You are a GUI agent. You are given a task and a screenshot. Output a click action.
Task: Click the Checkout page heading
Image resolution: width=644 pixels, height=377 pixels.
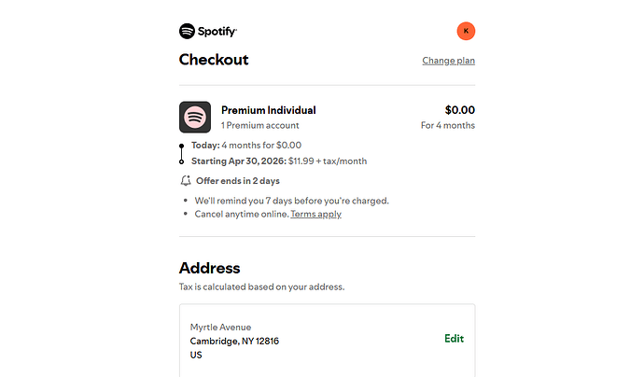point(214,60)
